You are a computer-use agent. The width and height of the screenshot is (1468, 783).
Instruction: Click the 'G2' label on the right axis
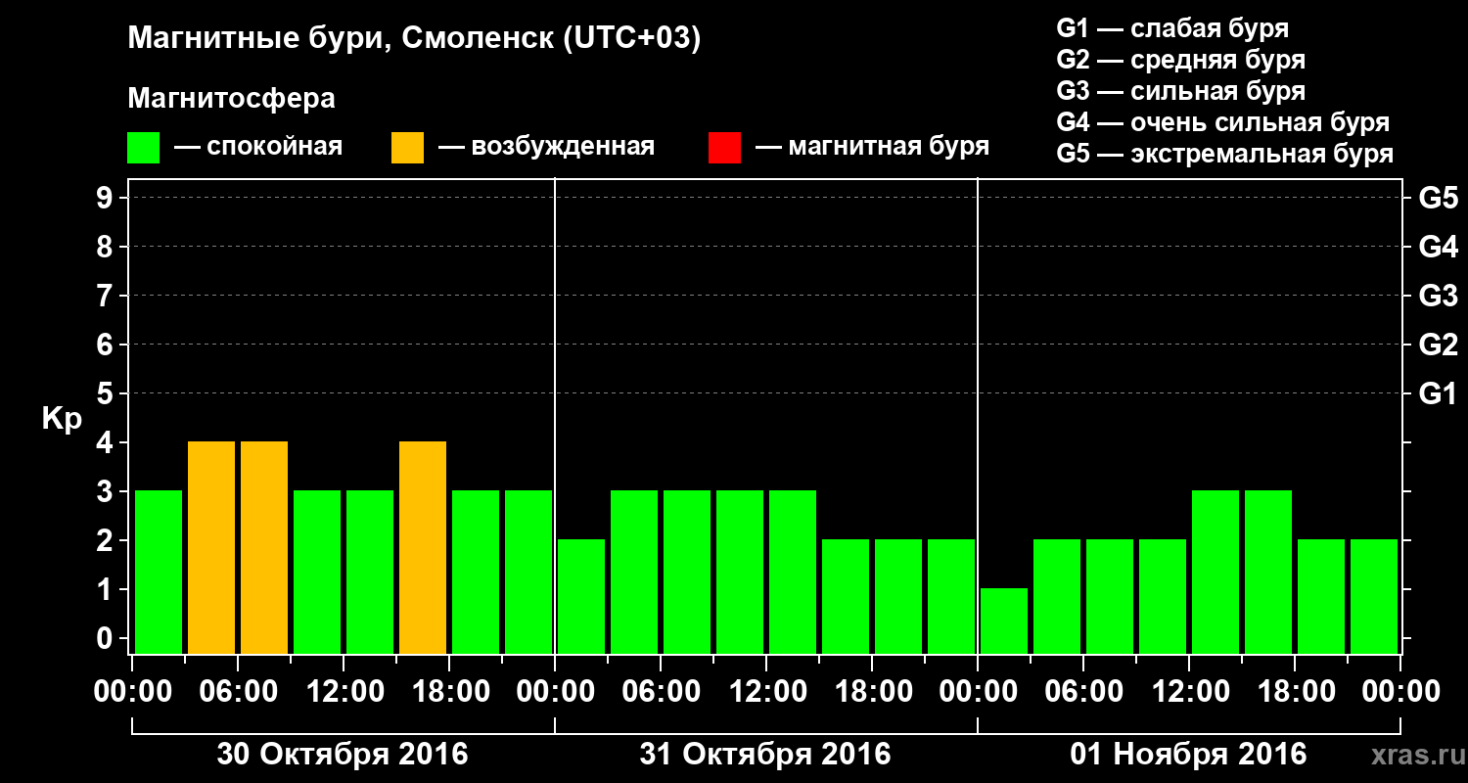1438,345
